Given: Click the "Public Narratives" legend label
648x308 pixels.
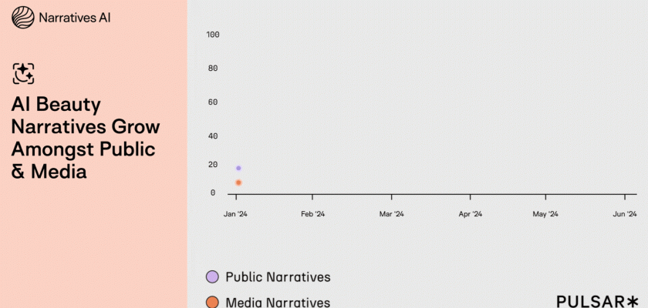Looking at the screenshot, I should point(278,276).
